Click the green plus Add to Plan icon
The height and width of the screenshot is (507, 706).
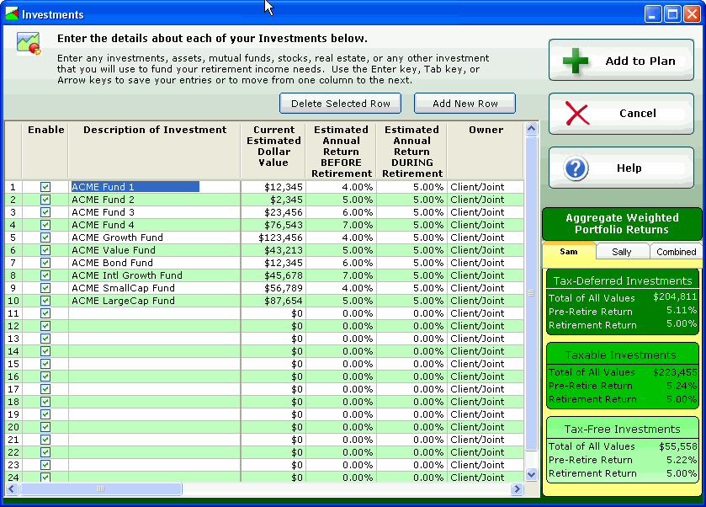[x=576, y=61]
